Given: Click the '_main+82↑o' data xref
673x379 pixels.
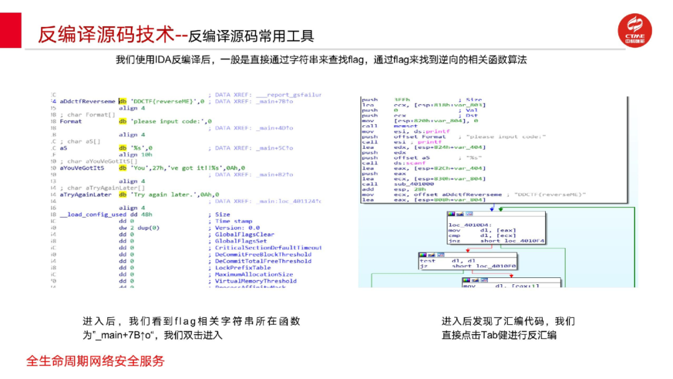Looking at the screenshot, I should click(275, 175).
